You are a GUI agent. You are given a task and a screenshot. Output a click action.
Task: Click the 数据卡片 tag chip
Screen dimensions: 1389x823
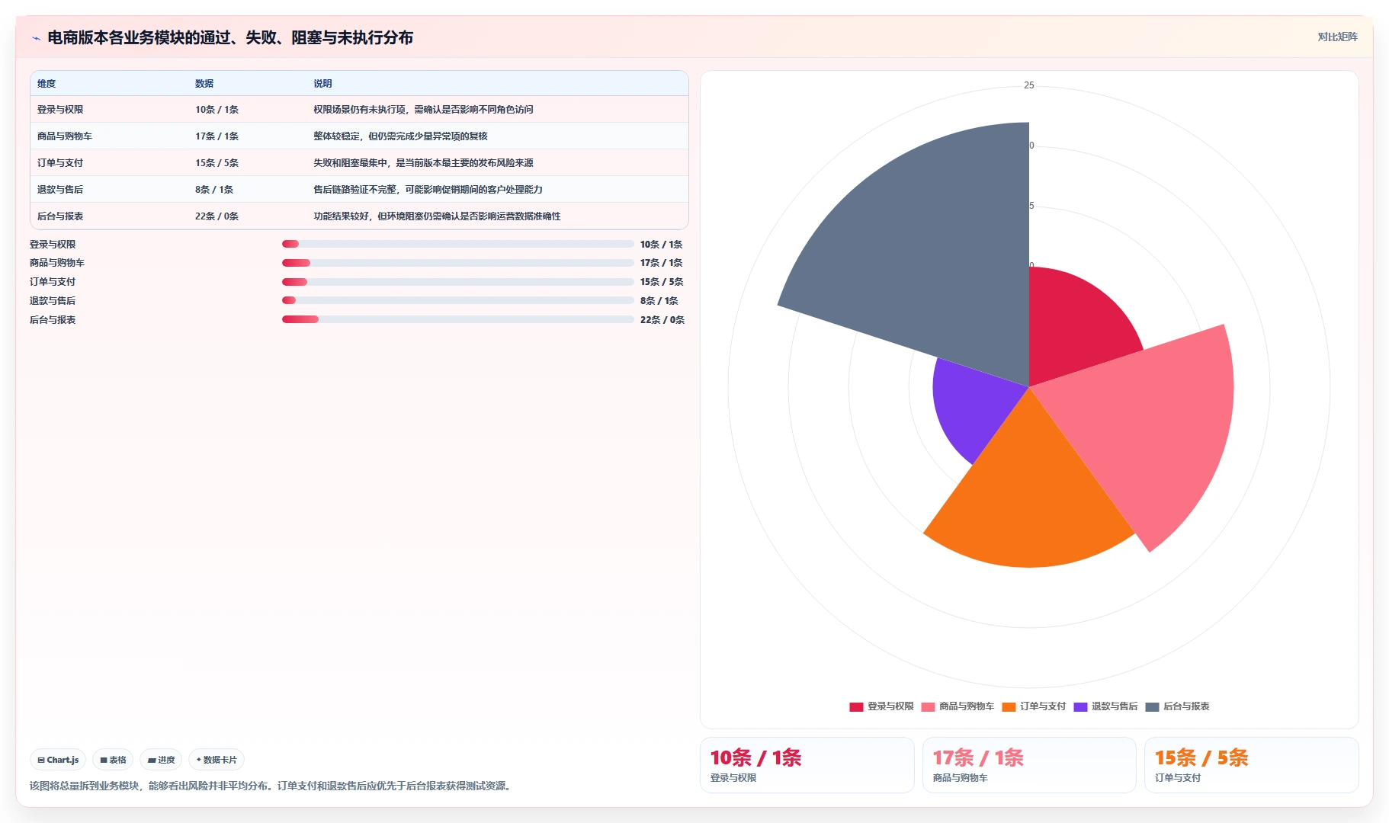[x=217, y=760]
